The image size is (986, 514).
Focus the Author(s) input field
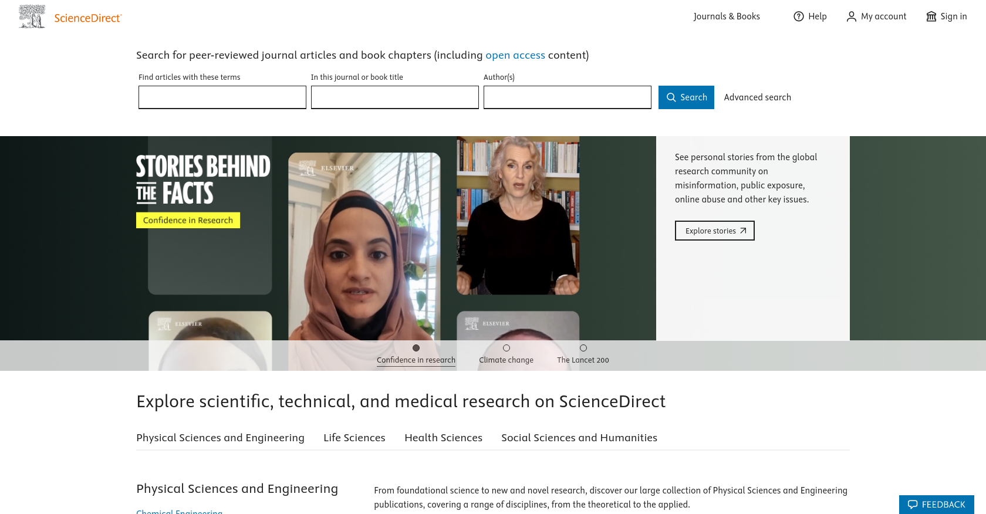pyautogui.click(x=568, y=97)
